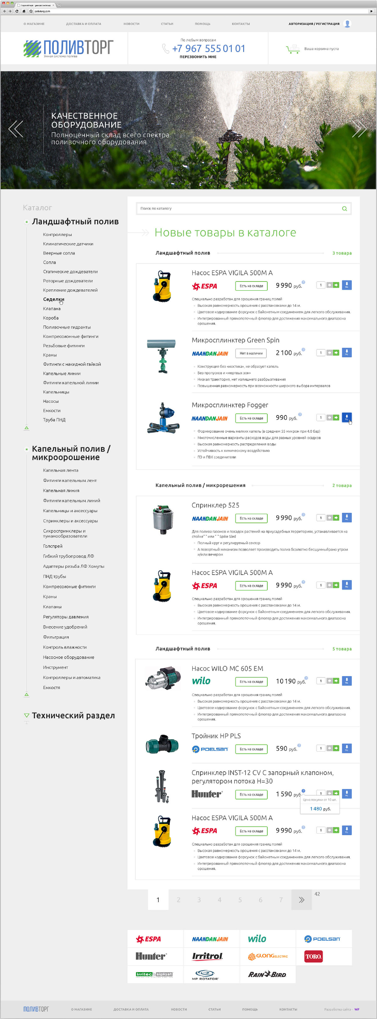Screen dimensions: 377x1019
Task: Click the ПОЛИВТОРГ header logo
Action: click(x=68, y=48)
